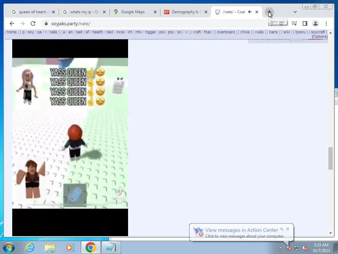This screenshot has height=254, width=338.
Task: Open the Chrome profile menu
Action: 315,23
